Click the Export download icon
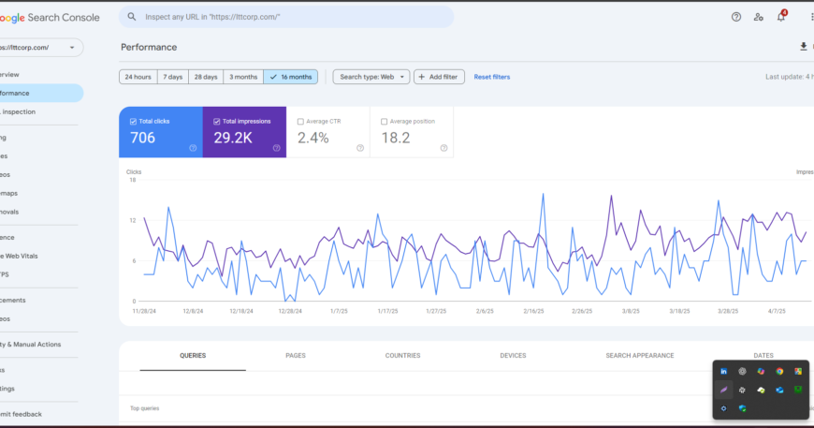Image resolution: width=814 pixels, height=428 pixels. coord(803,47)
